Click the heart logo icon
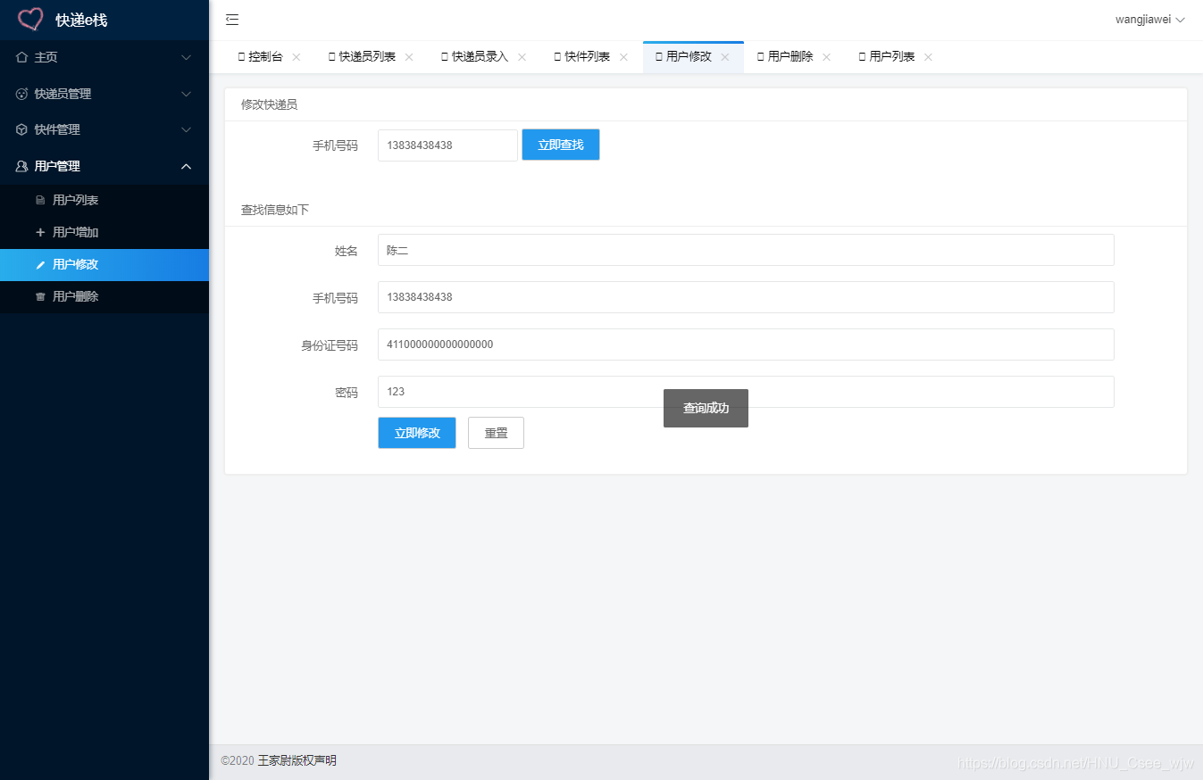 point(30,20)
